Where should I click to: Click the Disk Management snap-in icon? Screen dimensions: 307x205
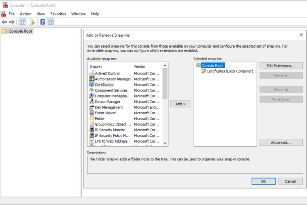[x=92, y=107]
